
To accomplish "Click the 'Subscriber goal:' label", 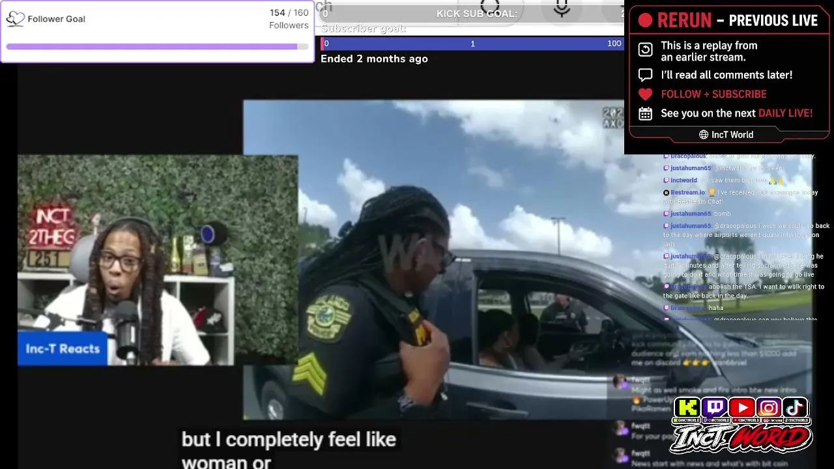I will point(364,29).
